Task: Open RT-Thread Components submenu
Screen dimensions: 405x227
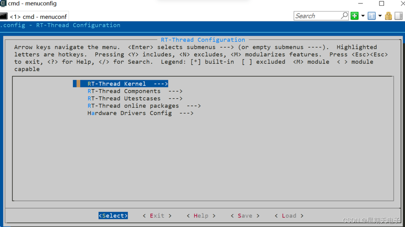Action: (x=135, y=91)
